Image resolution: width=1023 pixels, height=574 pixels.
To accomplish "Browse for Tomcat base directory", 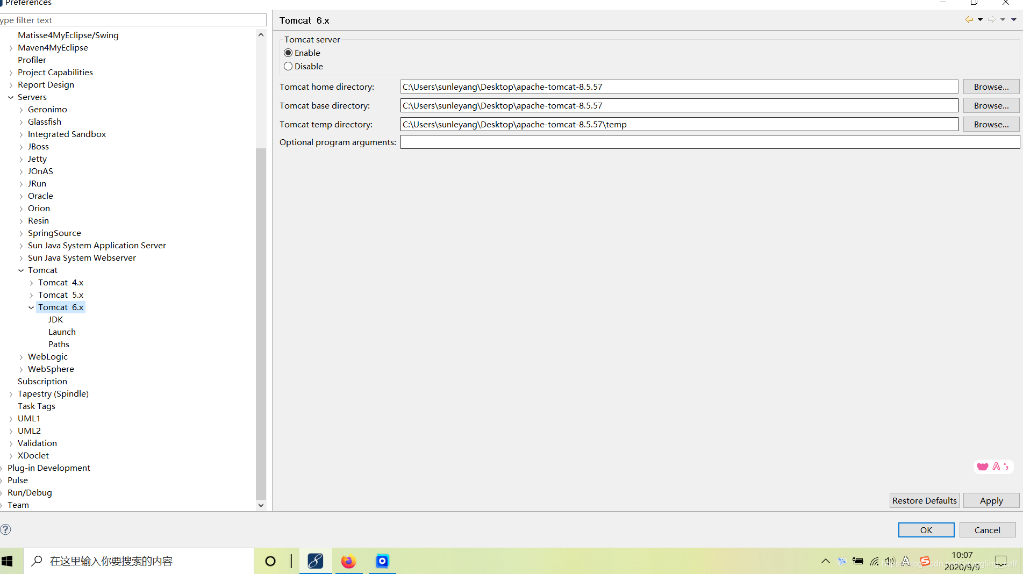I will point(991,105).
